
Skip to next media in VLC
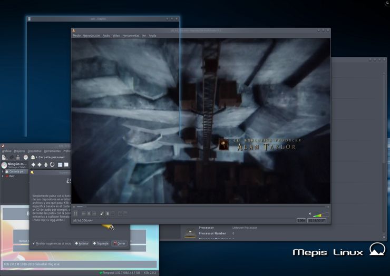pyautogui.click(x=94, y=213)
